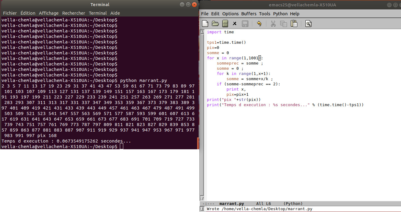The height and width of the screenshot is (212, 401).
Task: Click the floppy disk save icon
Action: click(x=245, y=24)
